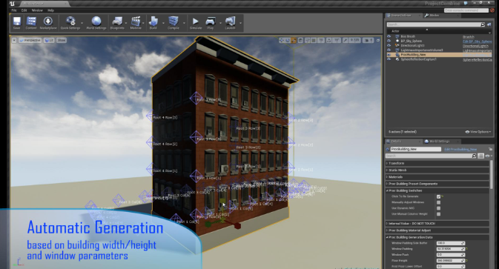Image resolution: width=499 pixels, height=269 pixels.
Task: Click the Play gamepad icon
Action: point(211,21)
